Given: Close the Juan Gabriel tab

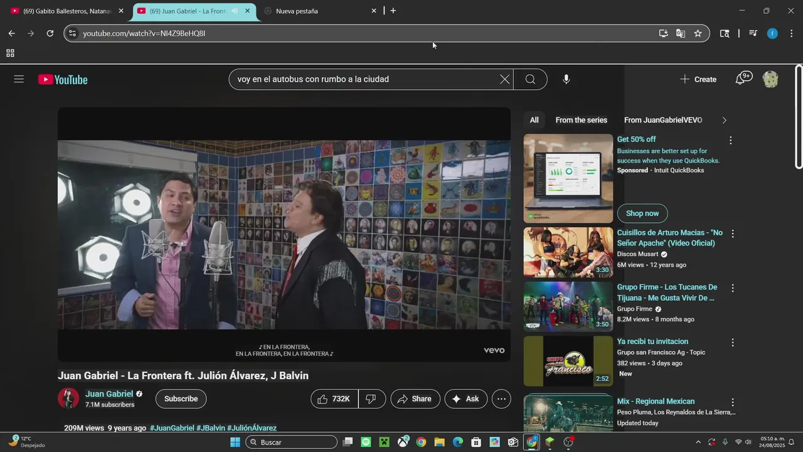Looking at the screenshot, I should [x=247, y=11].
